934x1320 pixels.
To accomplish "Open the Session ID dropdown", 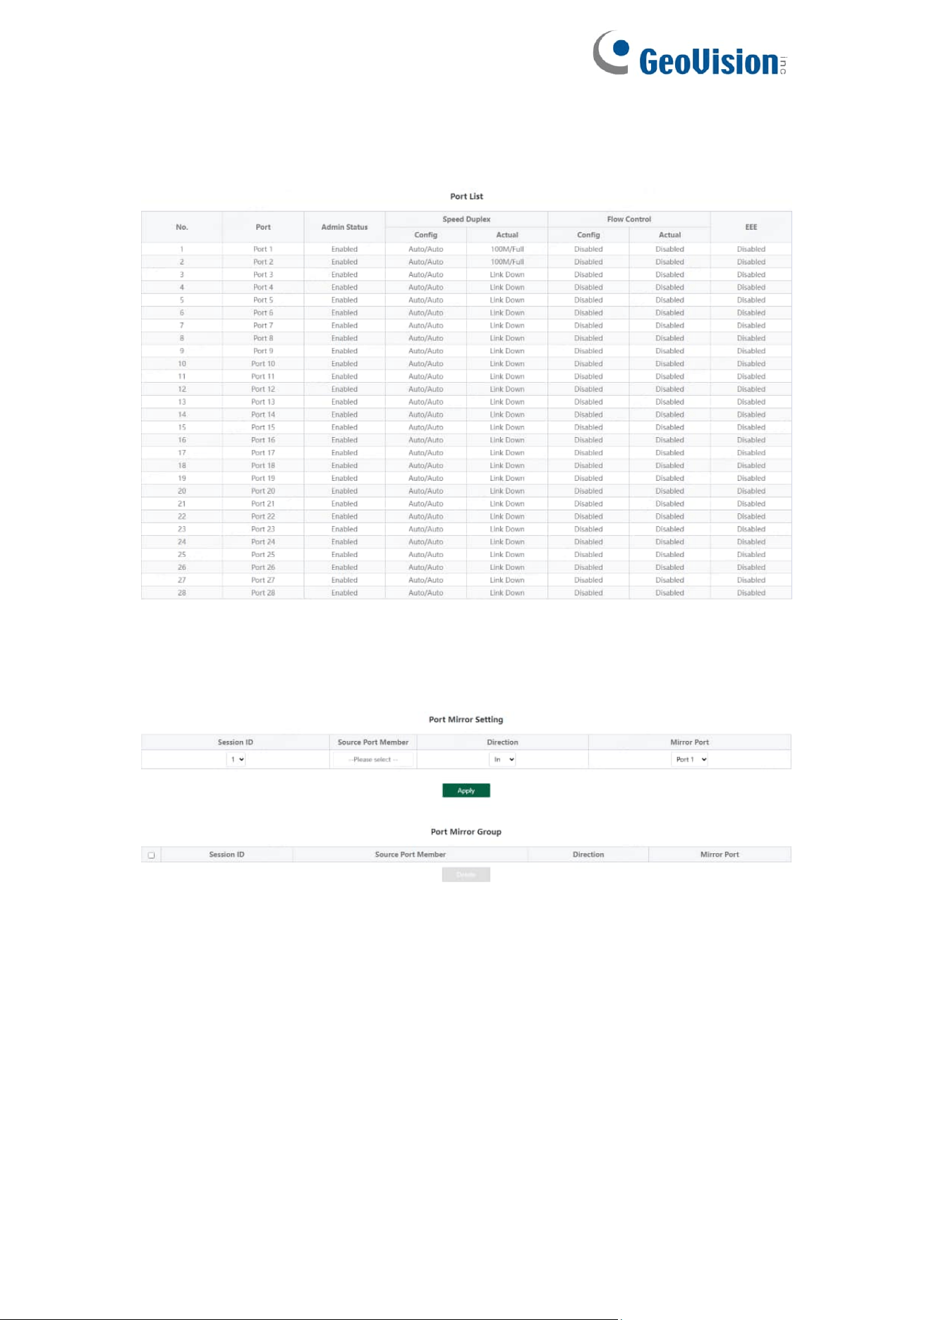I will coord(236,759).
